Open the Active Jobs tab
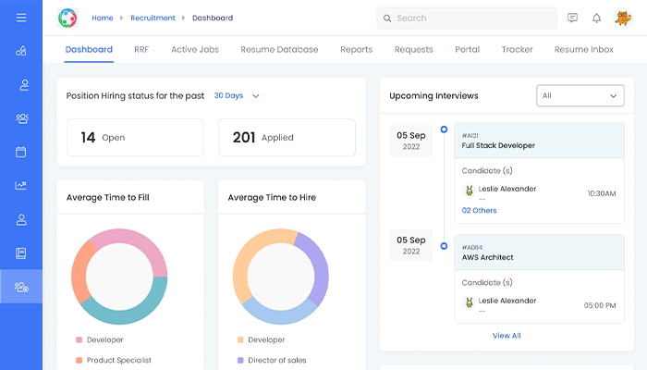647x370 pixels. [x=195, y=50]
